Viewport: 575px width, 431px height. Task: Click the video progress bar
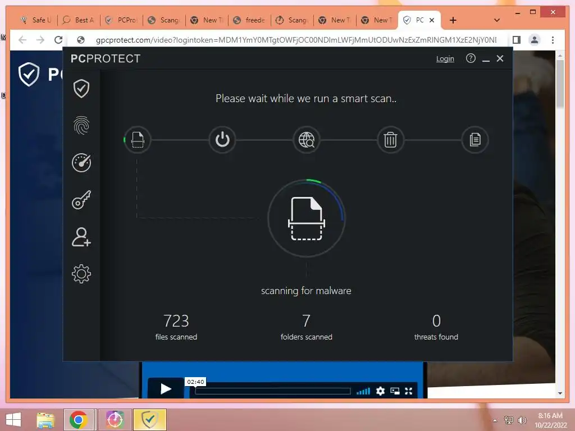[273, 391]
